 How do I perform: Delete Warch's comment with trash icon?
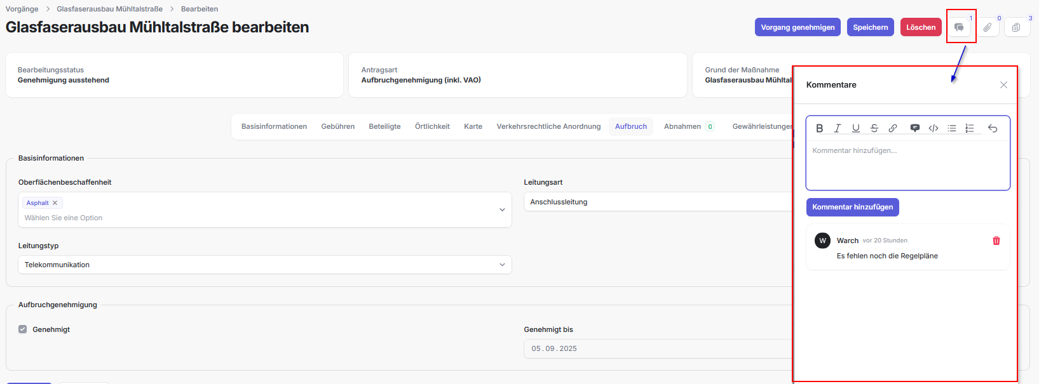(x=996, y=241)
